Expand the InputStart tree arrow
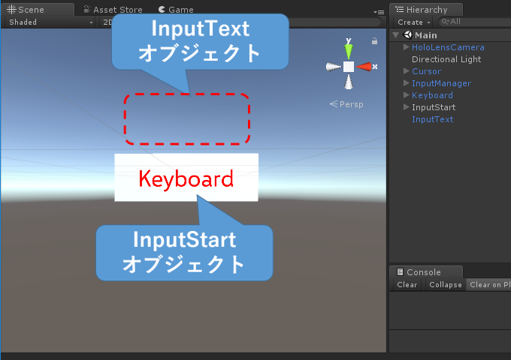The image size is (511, 360). (x=406, y=107)
